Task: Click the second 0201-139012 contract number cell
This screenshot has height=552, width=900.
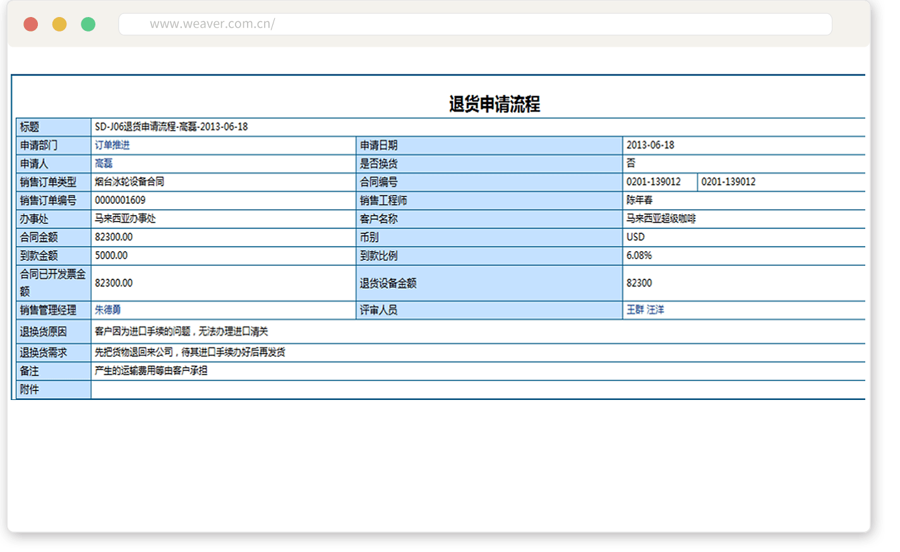Action: click(728, 182)
